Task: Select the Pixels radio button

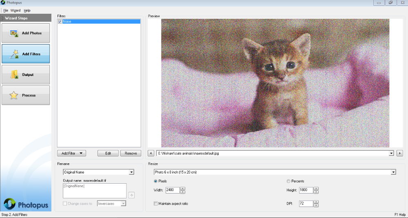Action: pos(155,181)
